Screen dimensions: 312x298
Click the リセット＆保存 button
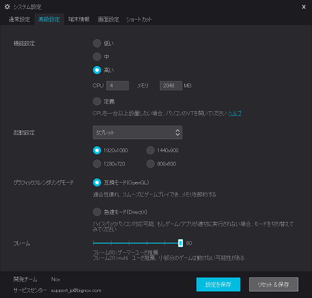click(273, 284)
